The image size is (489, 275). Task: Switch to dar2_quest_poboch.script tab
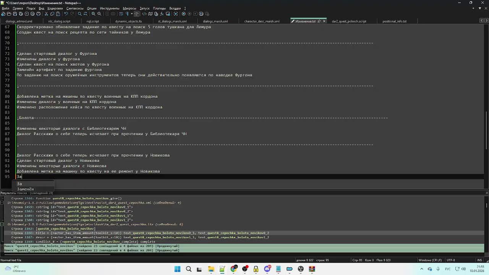(349, 21)
